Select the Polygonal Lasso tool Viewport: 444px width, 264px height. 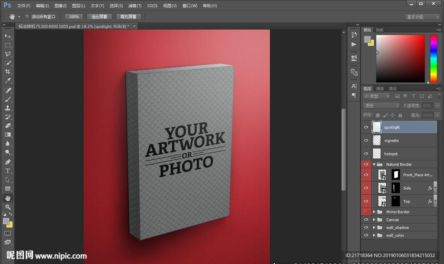pos(8,54)
